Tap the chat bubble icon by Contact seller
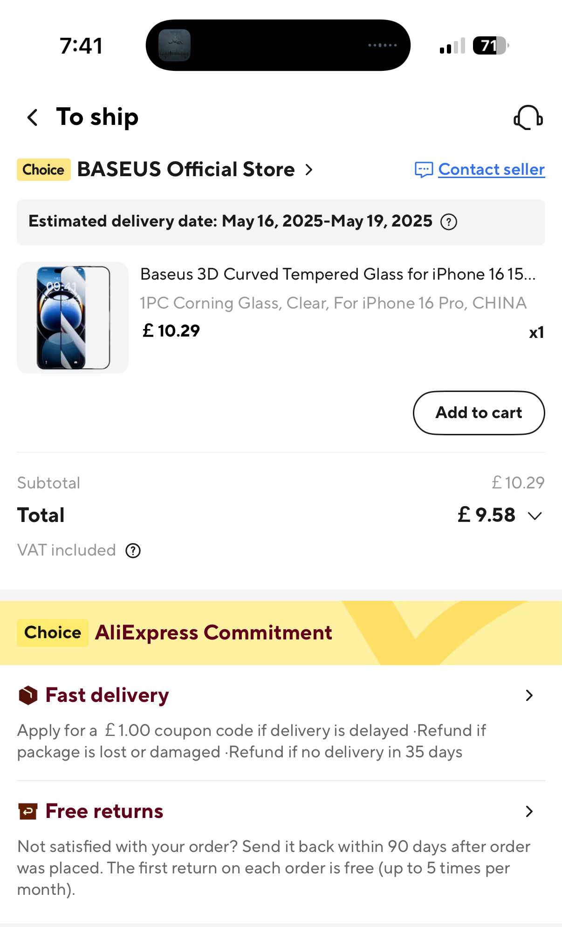 pyautogui.click(x=424, y=170)
